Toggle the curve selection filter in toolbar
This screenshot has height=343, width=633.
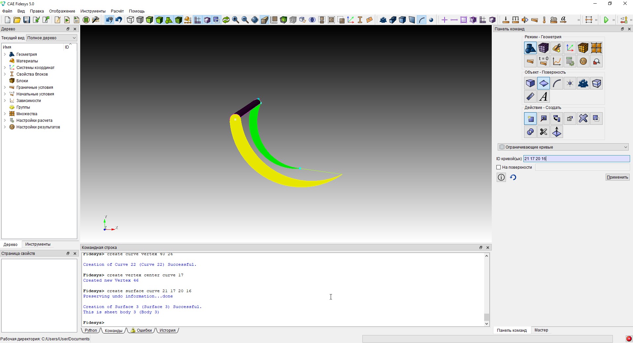click(421, 20)
